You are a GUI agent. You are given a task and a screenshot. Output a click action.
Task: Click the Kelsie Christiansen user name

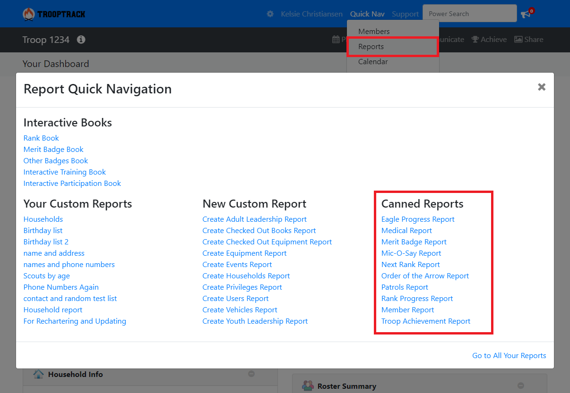pos(311,14)
